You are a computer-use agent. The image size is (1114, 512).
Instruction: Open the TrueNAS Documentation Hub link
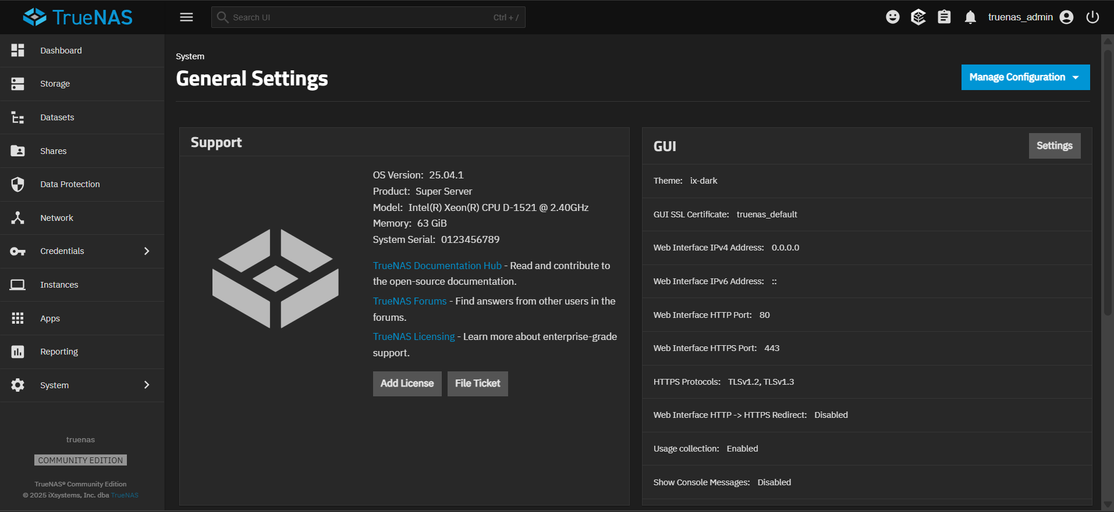437,266
